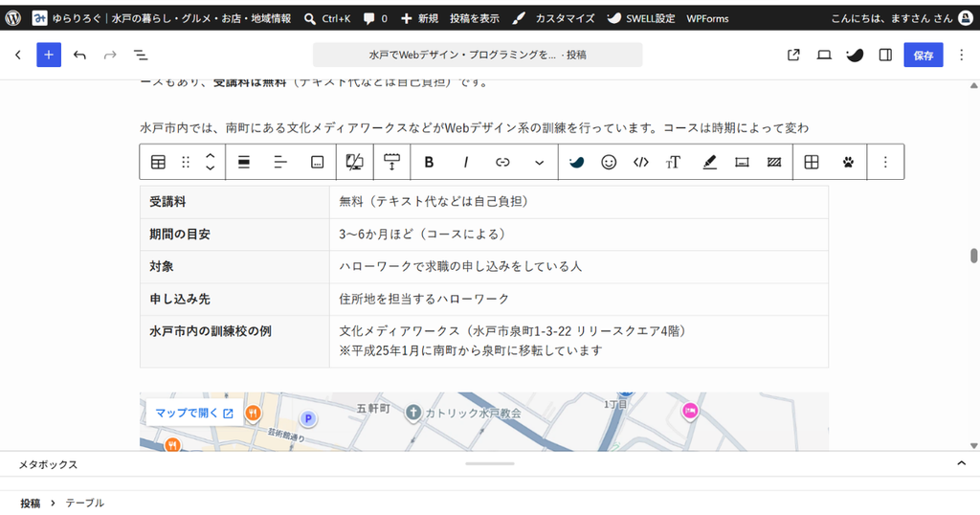Open the edit table grid icon
The height and width of the screenshot is (515, 980).
[x=812, y=162]
